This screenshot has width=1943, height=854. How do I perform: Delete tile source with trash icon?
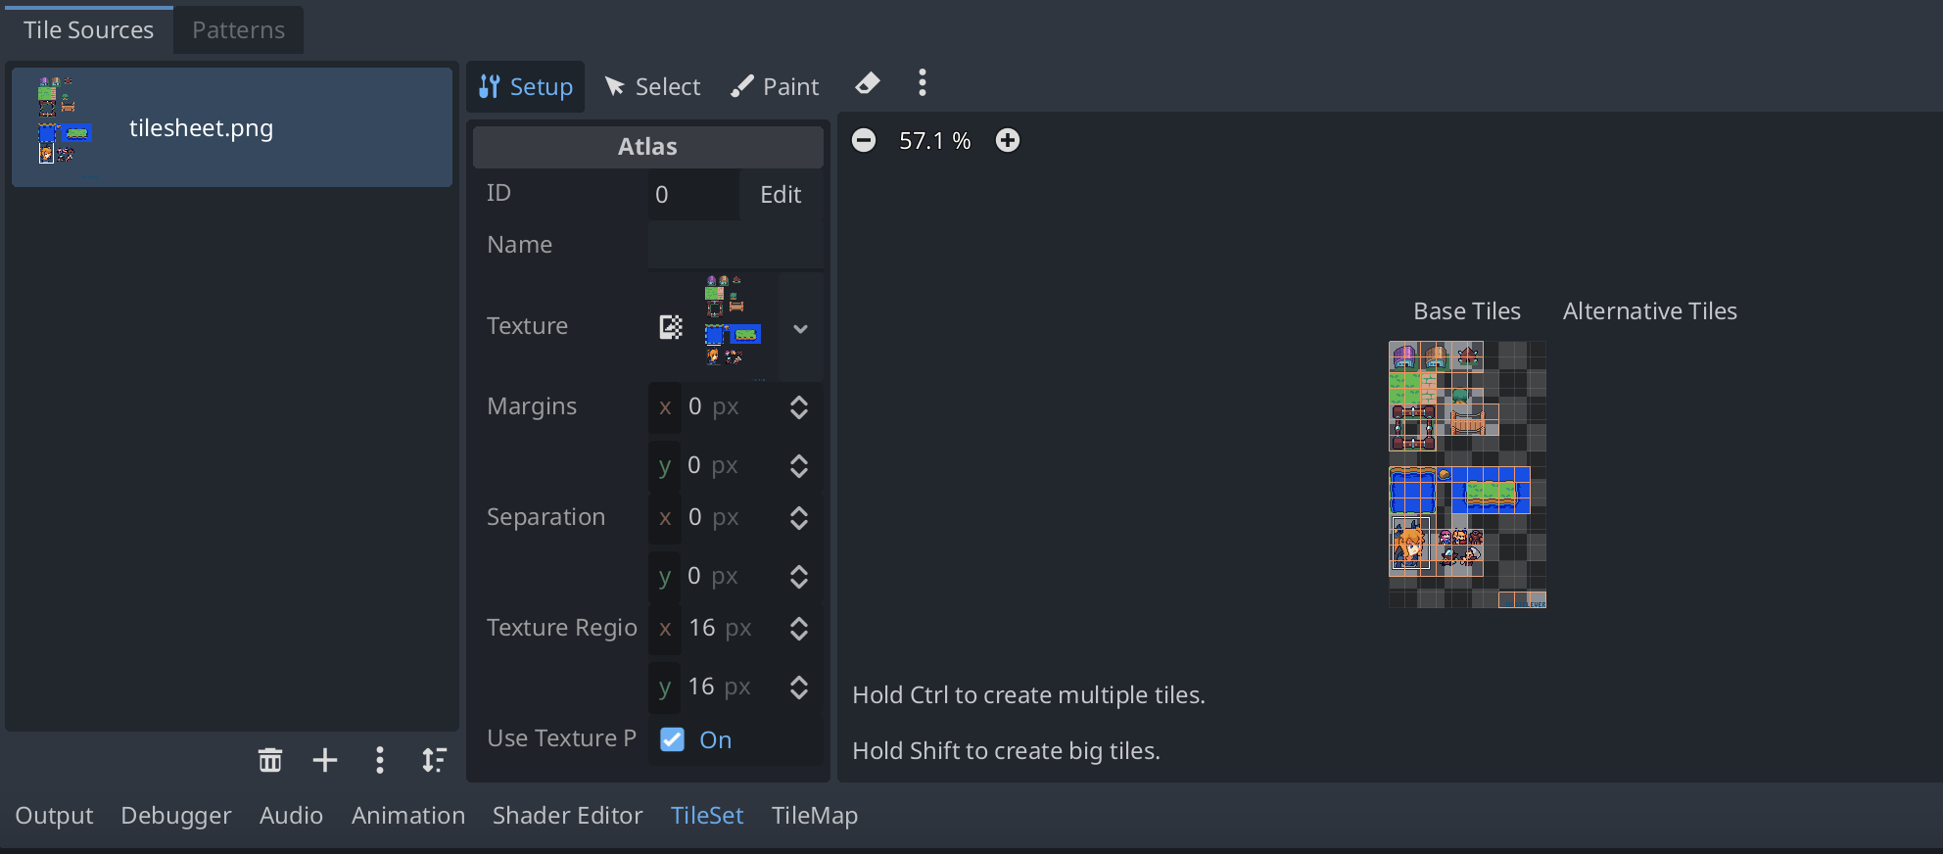[x=269, y=760]
